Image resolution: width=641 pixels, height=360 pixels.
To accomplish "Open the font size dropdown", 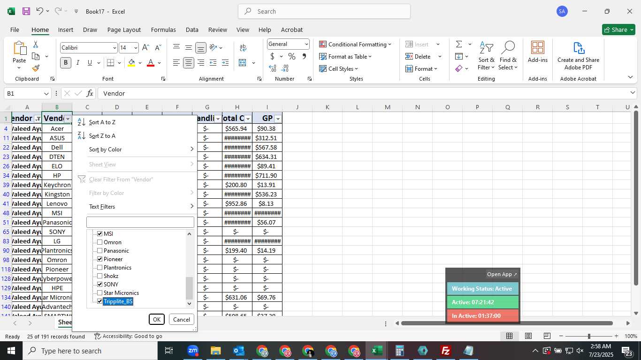I will pos(136,48).
